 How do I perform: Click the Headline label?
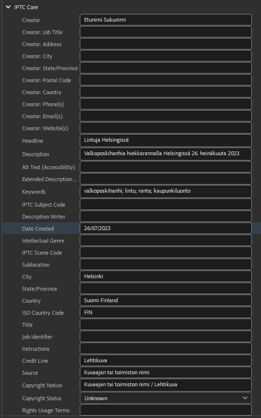tap(33, 140)
